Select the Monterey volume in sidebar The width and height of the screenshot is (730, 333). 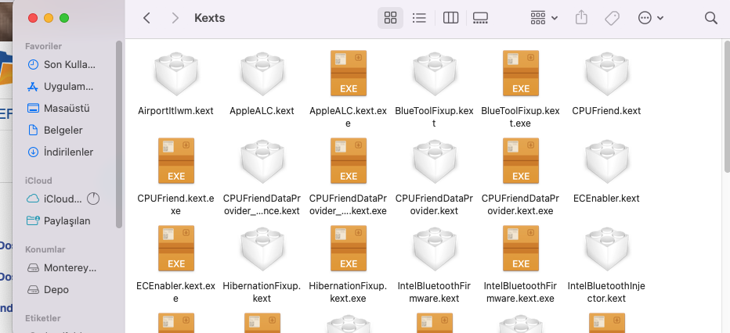[x=70, y=267]
